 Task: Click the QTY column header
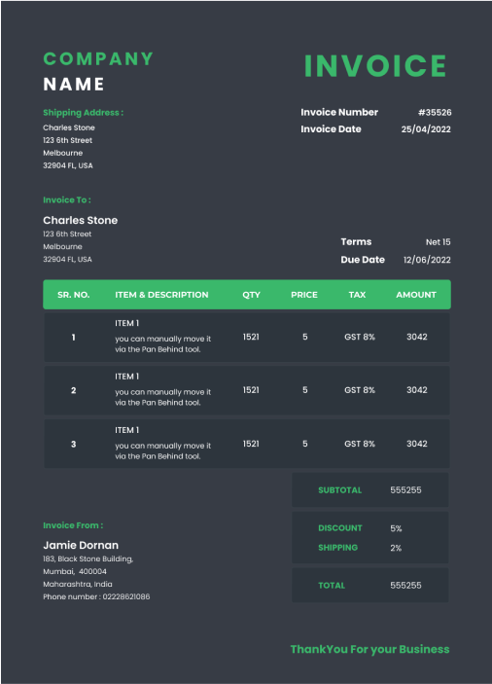pos(251,295)
